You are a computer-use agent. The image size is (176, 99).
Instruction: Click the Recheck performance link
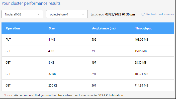point(160,14)
